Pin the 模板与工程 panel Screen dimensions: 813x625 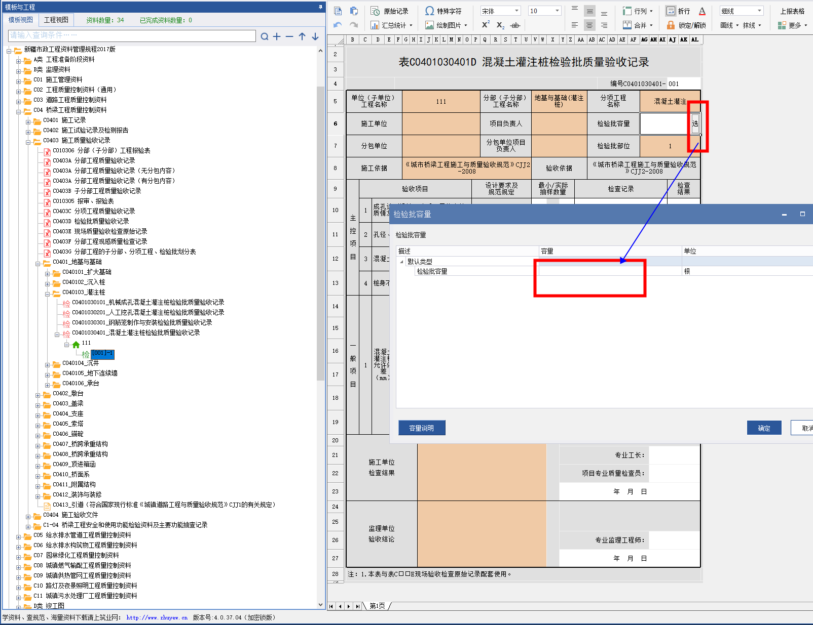click(x=320, y=7)
